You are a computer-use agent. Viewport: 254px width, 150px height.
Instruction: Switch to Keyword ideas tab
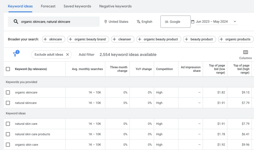(x=20, y=6)
